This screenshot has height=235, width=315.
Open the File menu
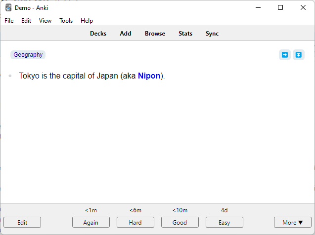(9, 21)
